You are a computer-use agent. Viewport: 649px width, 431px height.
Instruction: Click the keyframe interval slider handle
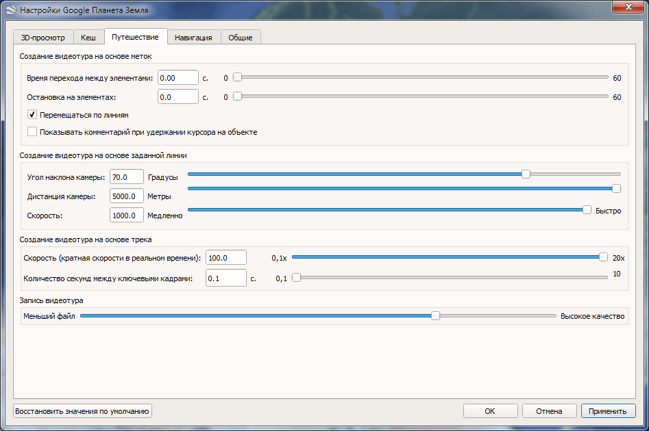296,277
